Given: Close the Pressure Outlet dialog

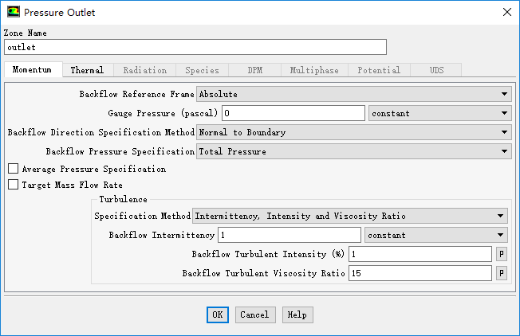Looking at the screenshot, I should 506,12.
